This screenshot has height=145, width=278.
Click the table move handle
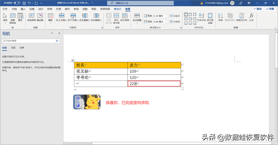(x=73, y=60)
